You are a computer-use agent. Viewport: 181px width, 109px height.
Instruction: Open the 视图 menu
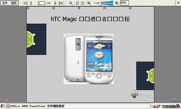click(x=14, y=3)
